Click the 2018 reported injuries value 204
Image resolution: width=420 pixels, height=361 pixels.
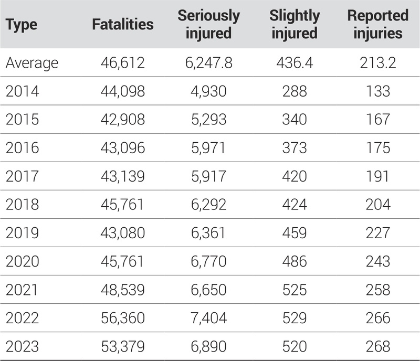click(x=375, y=205)
